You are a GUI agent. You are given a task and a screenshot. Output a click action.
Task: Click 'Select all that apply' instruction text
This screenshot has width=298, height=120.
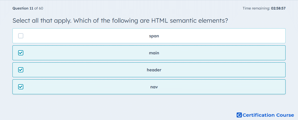point(42,21)
